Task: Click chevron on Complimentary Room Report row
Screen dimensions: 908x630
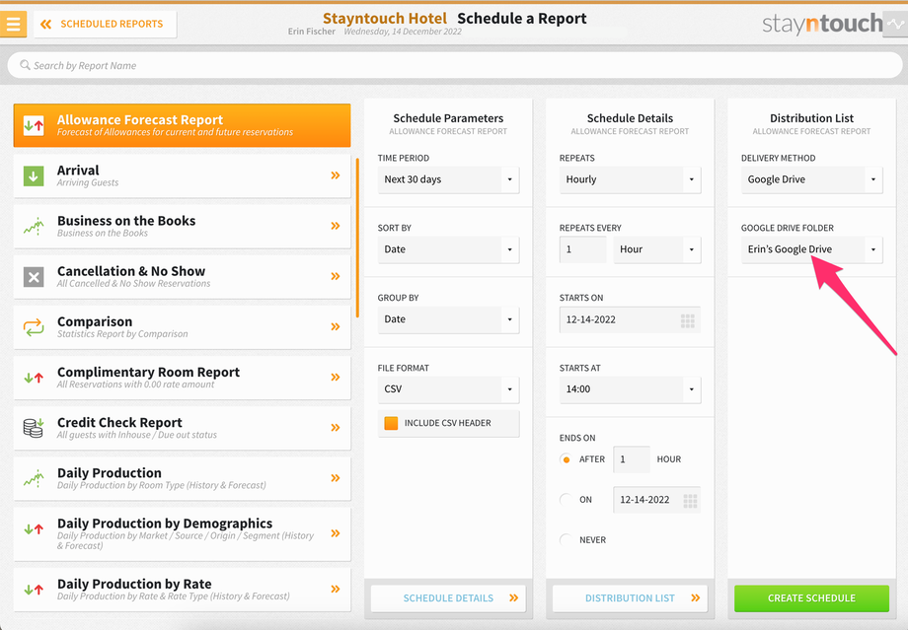Action: click(x=336, y=378)
